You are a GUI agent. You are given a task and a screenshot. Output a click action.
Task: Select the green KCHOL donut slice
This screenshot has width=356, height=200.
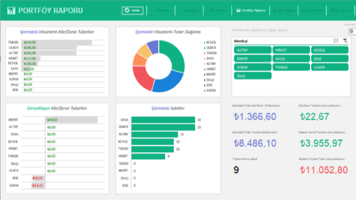(175, 55)
